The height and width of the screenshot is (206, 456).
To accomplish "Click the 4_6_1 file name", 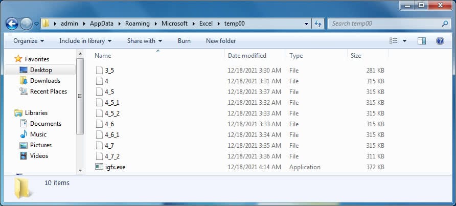I will pyautogui.click(x=112, y=135).
